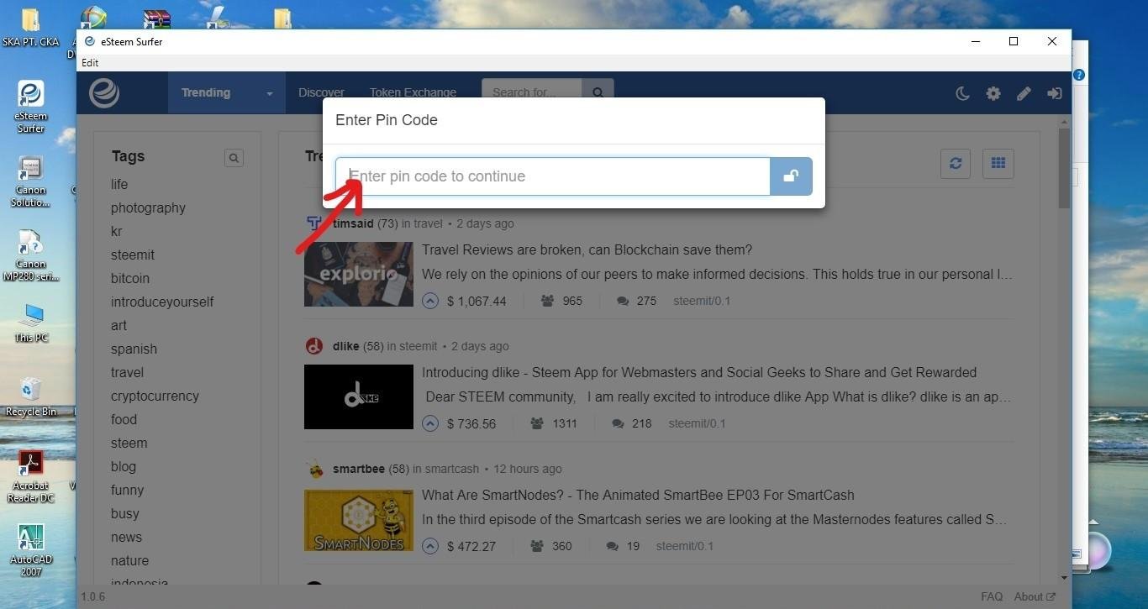1148x609 pixels.
Task: Open eSteem Surfer desktop shortcut
Action: tap(31, 107)
